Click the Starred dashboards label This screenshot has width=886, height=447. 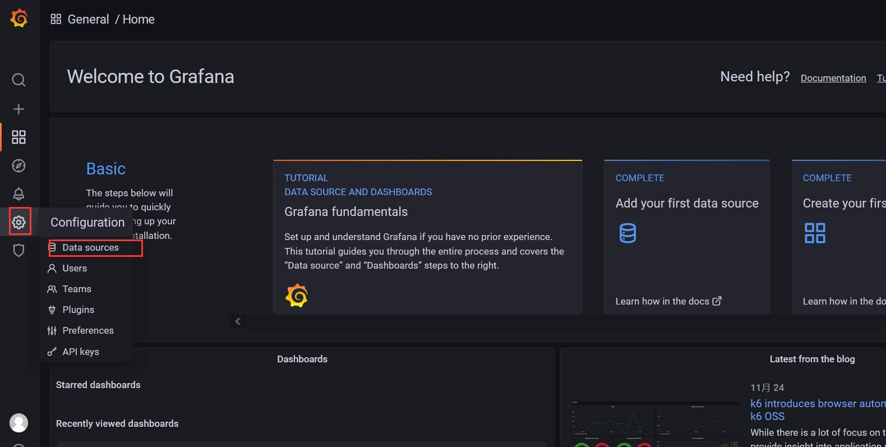click(x=98, y=385)
